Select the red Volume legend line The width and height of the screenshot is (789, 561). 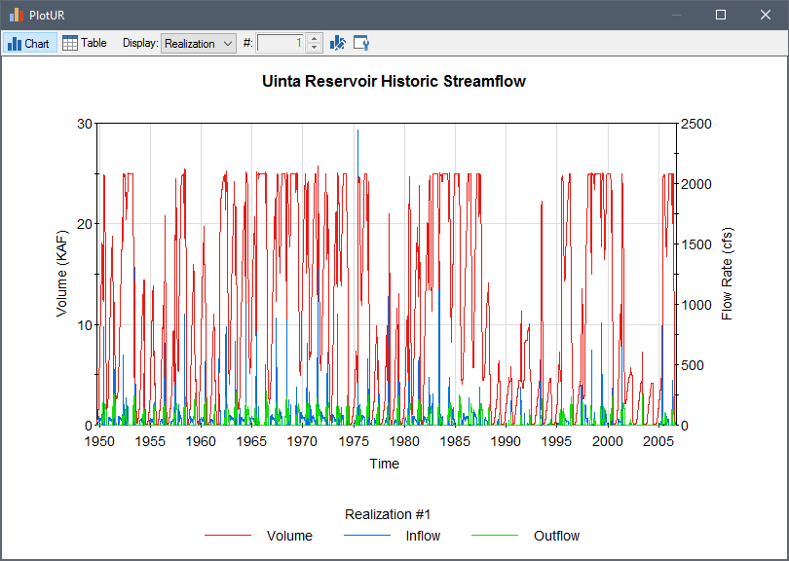point(228,536)
